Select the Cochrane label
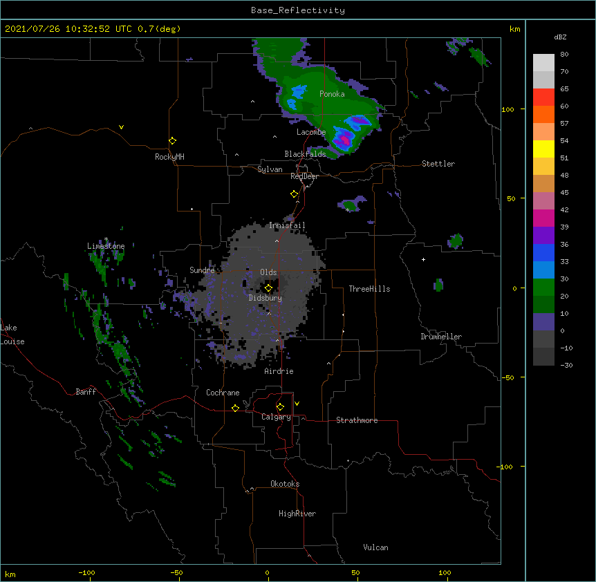 [x=223, y=393]
